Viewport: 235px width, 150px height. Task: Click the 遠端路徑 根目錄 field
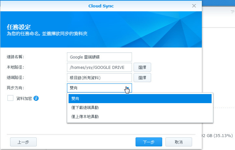[x=99, y=78]
